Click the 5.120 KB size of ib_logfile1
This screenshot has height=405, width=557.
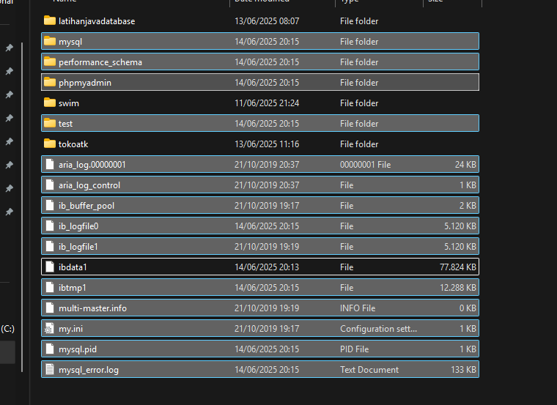click(460, 247)
